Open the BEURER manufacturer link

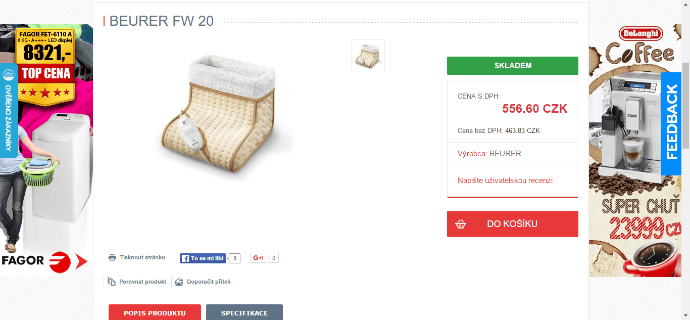(505, 154)
